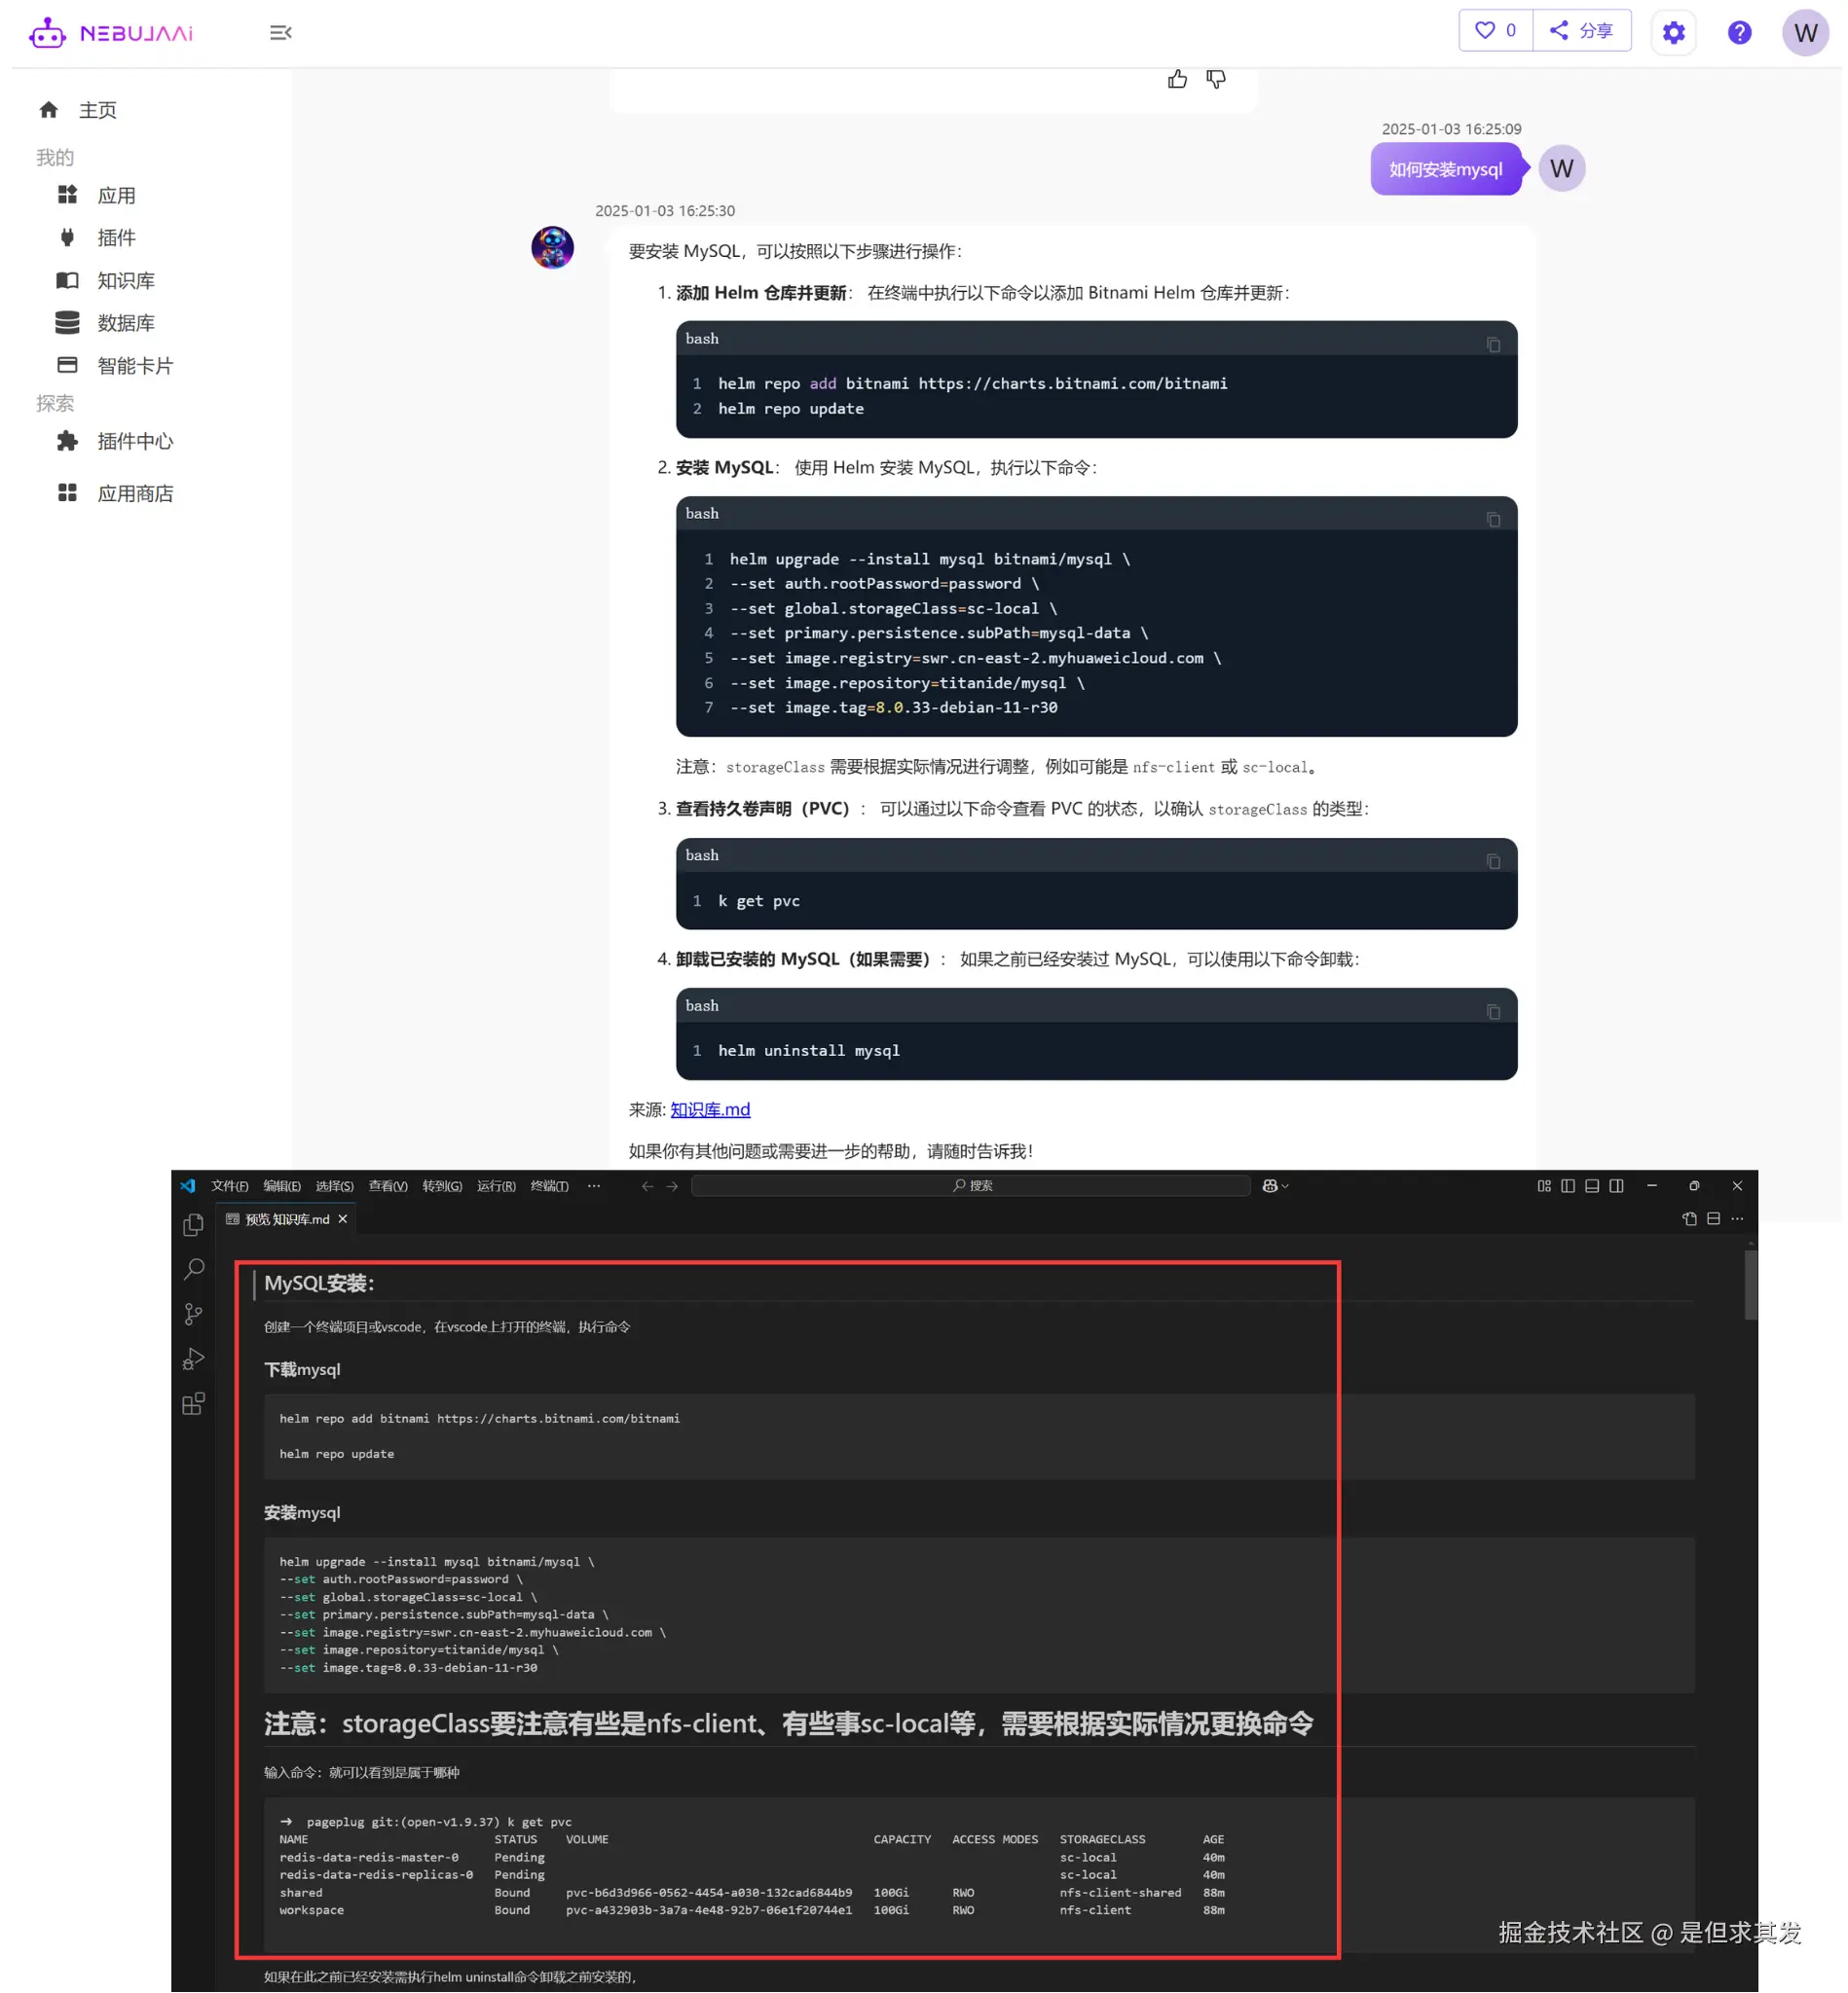Select the 智能卡片 sidebar item
Viewport: 1848px width, 1993px height.
pos(136,365)
